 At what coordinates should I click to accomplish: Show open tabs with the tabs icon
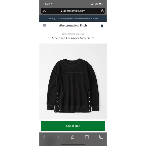101,137
